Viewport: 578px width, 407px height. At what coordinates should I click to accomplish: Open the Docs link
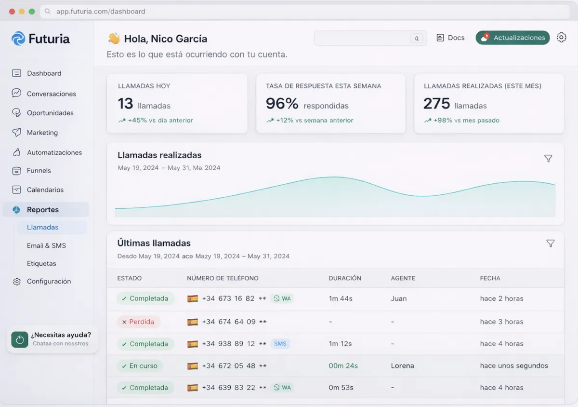pyautogui.click(x=450, y=38)
